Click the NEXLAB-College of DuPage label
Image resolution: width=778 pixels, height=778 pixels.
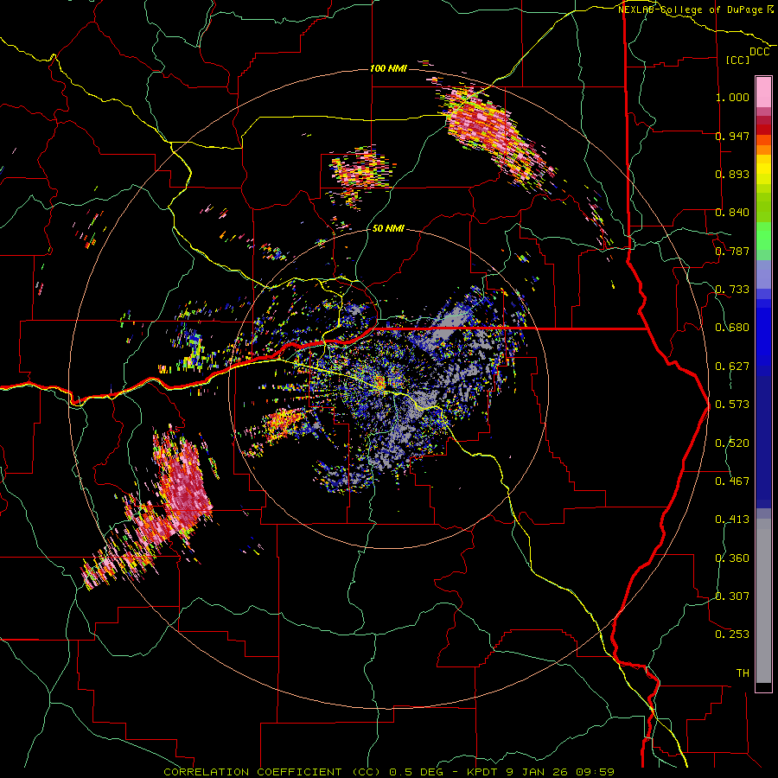(x=690, y=10)
